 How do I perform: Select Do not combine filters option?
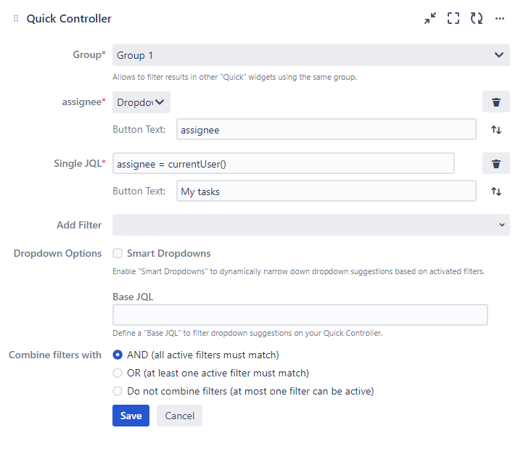118,392
